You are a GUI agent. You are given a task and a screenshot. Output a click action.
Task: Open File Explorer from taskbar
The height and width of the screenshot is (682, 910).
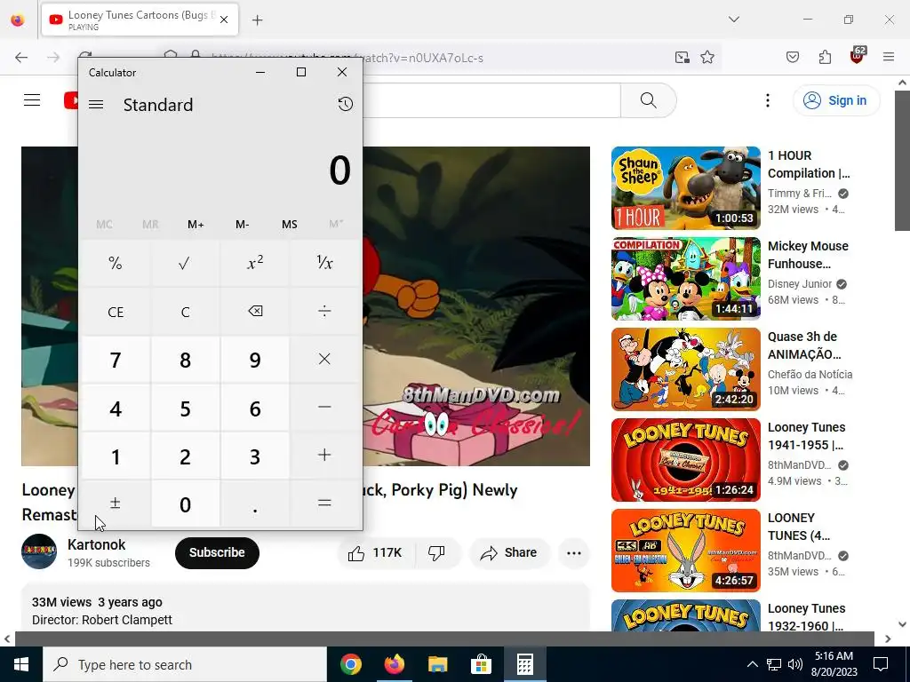[437, 664]
